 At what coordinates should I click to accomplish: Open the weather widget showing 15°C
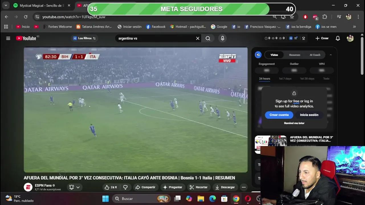(x=19, y=198)
